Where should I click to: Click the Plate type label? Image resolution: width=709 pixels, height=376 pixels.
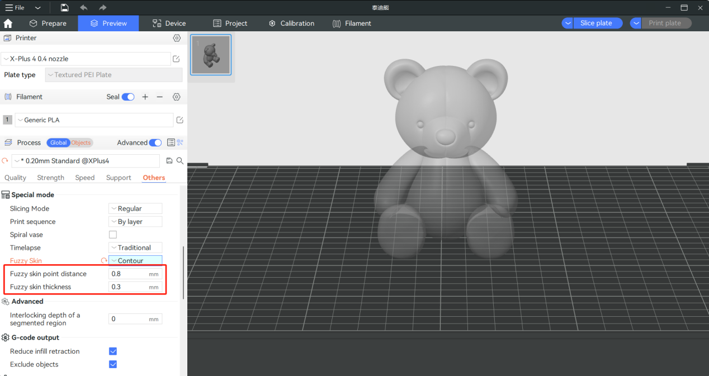coord(20,75)
